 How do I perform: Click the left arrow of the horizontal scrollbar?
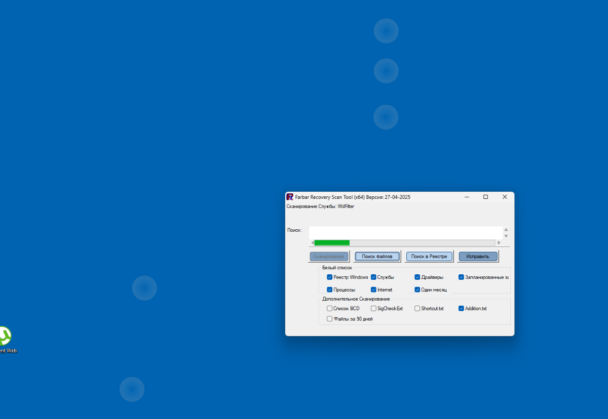(312, 243)
